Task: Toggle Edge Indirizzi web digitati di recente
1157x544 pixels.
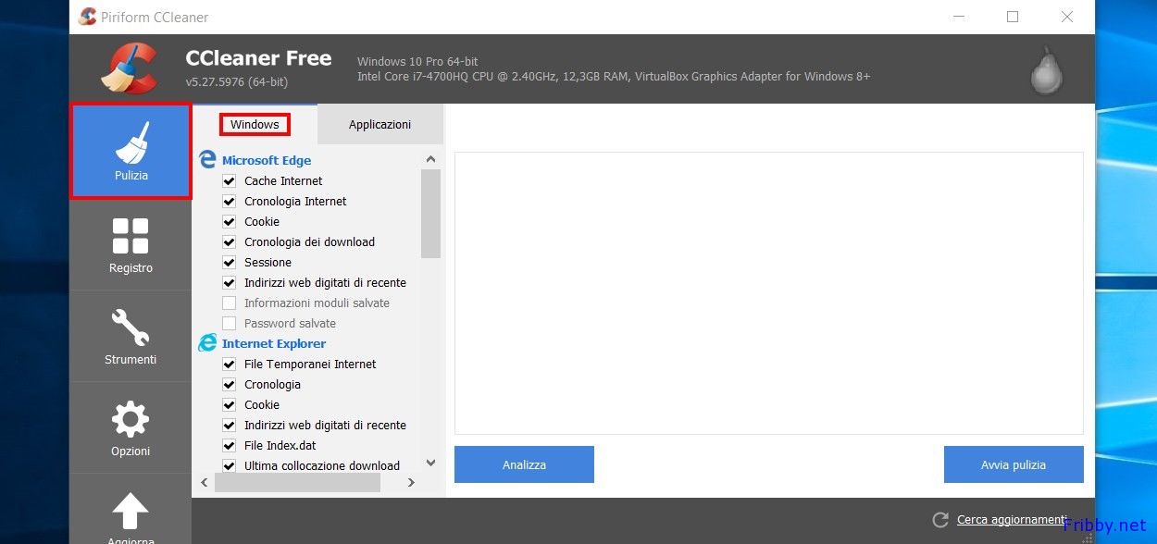Action: coord(229,282)
